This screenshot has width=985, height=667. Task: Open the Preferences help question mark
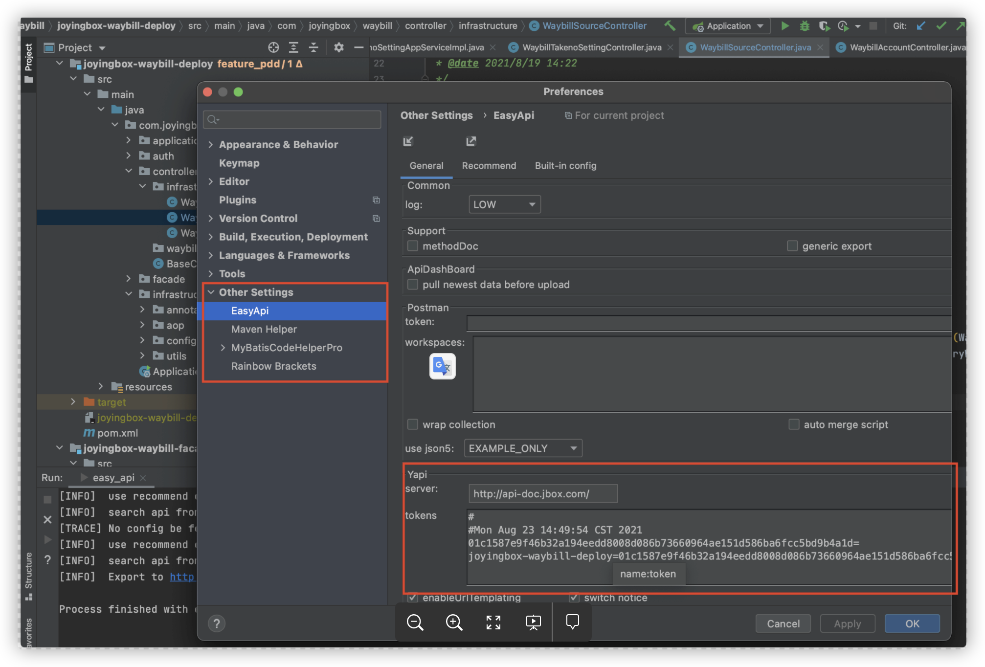click(x=216, y=623)
